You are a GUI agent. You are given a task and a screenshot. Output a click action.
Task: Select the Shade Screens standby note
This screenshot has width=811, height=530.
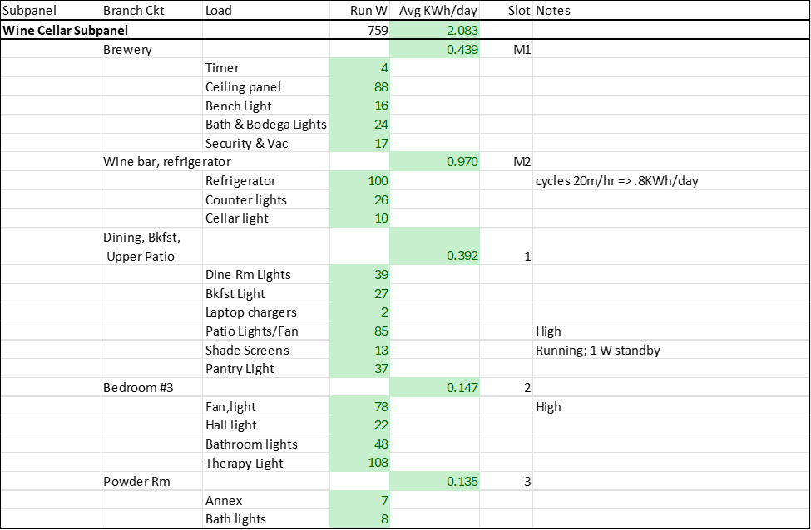(x=598, y=350)
